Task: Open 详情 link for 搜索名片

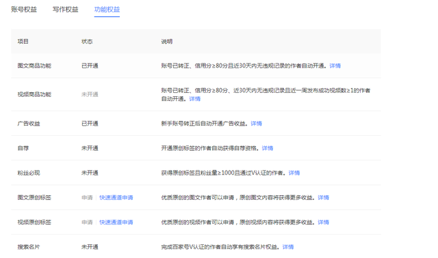Action: 288,247
